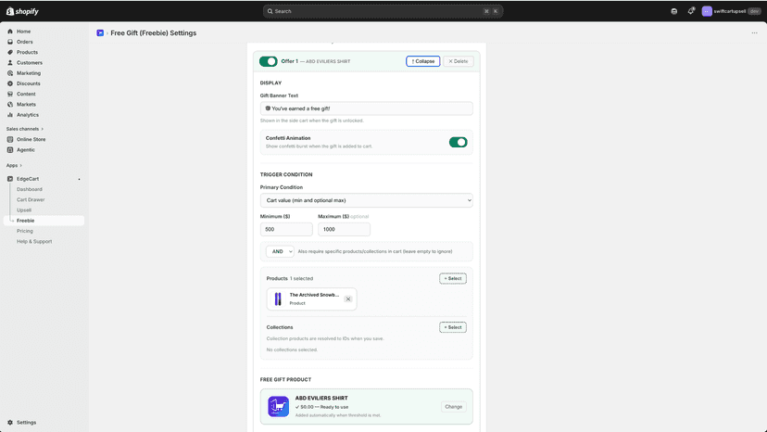Viewport: 767px width, 432px height.
Task: Click the swiftcartupsell account avatar
Action: 707,11
